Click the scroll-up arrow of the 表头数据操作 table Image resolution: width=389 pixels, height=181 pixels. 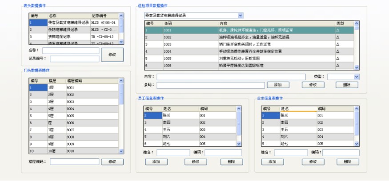tap(121, 16)
